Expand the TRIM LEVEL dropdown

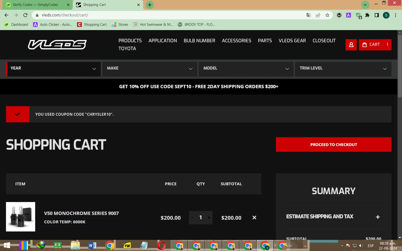[343, 69]
